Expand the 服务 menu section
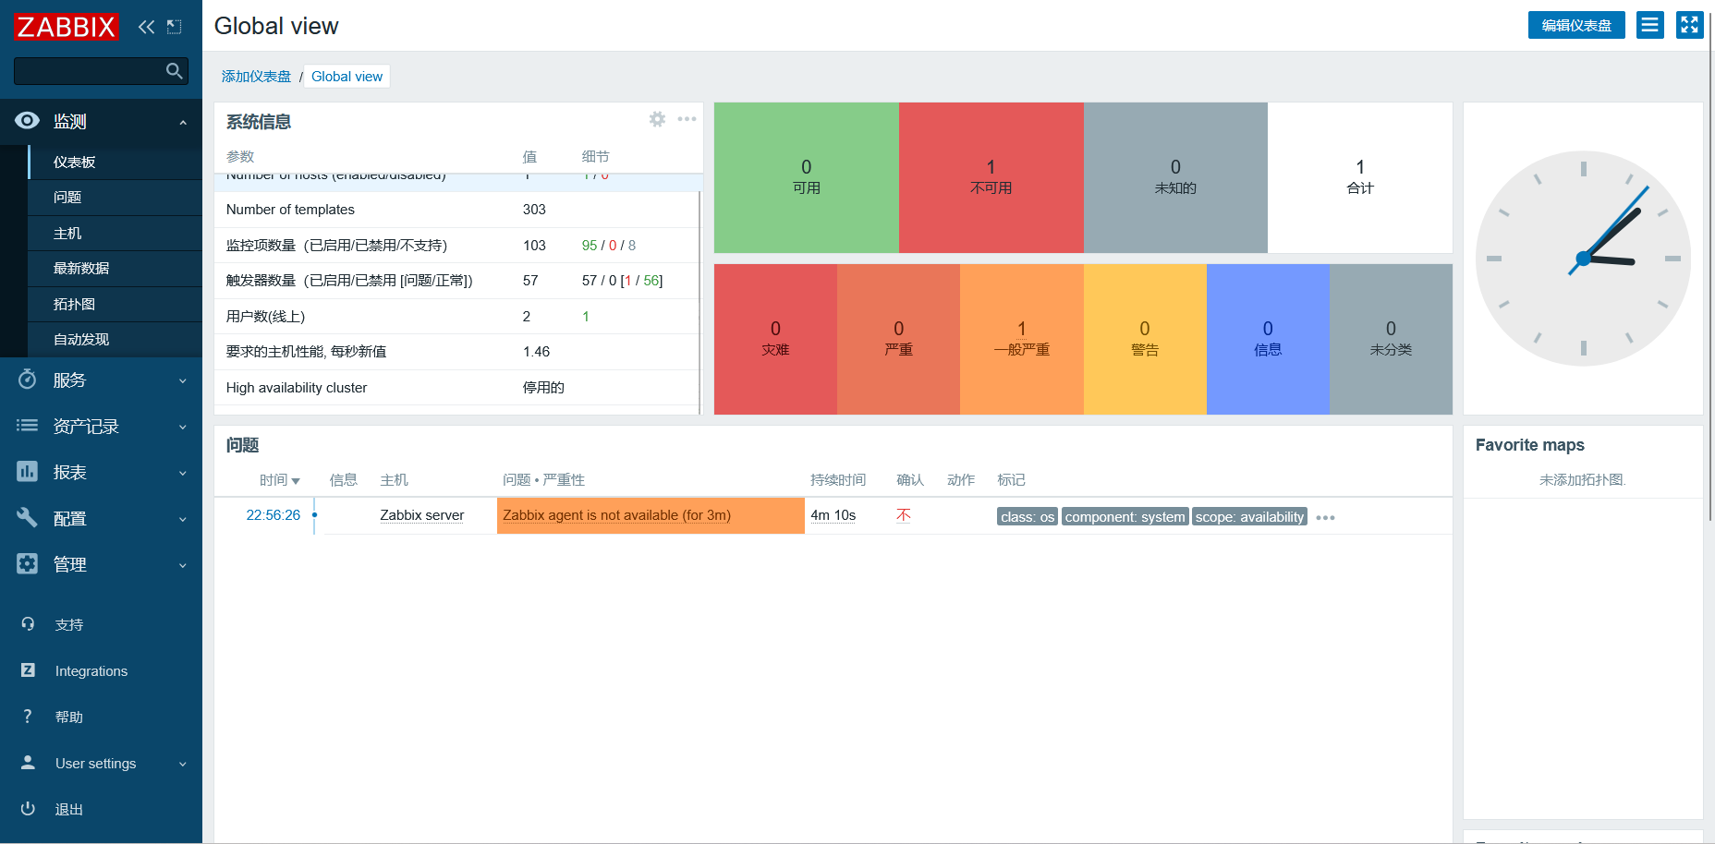This screenshot has height=844, width=1715. 183,380
